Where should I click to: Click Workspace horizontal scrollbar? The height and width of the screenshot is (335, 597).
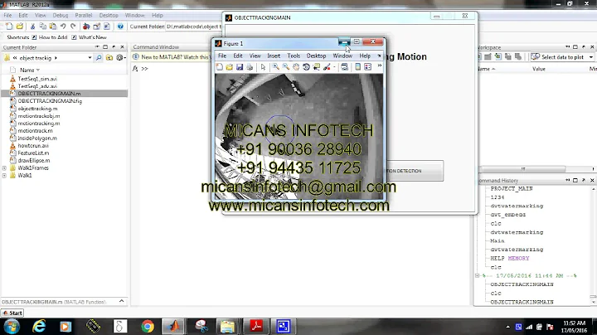point(522,168)
